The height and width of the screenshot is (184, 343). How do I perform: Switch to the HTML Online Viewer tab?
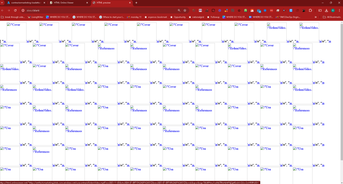(68, 3)
